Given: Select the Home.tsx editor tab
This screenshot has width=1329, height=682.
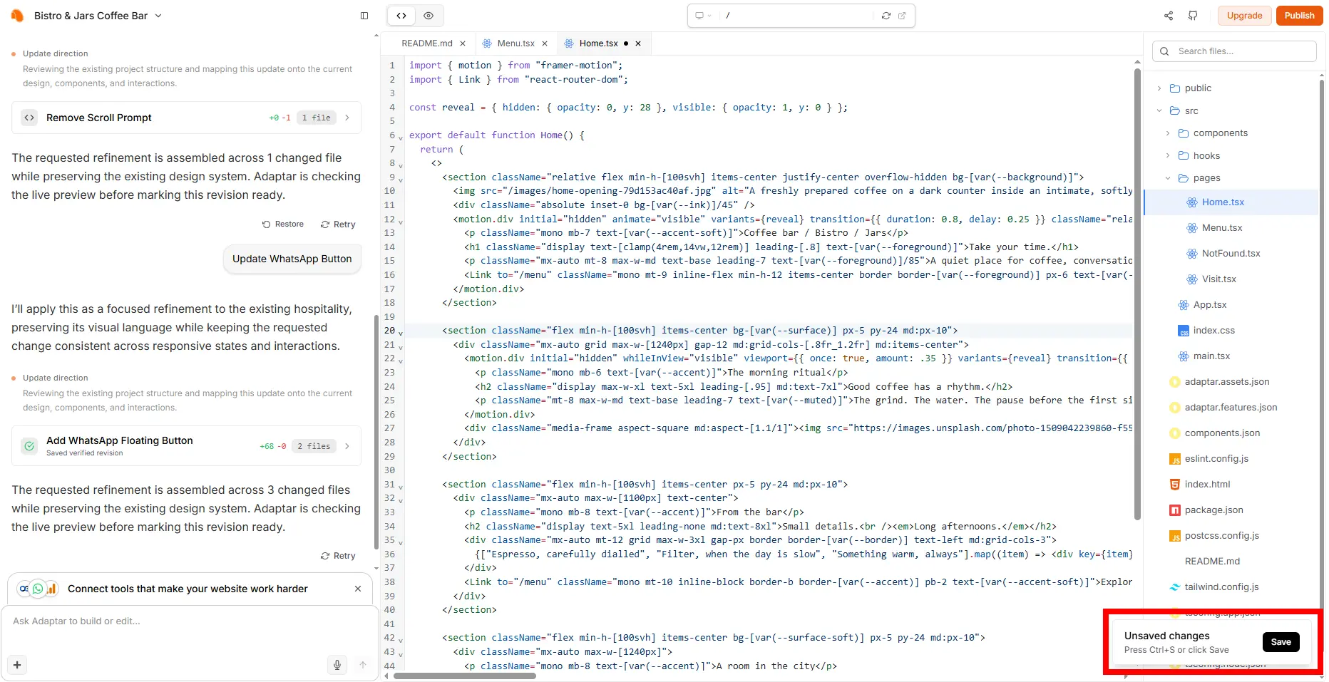Looking at the screenshot, I should [598, 43].
